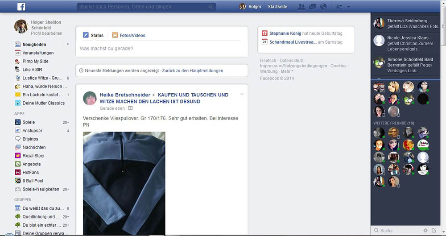Open Like A SIR page
This screenshot has height=236, width=446.
pos(32,70)
